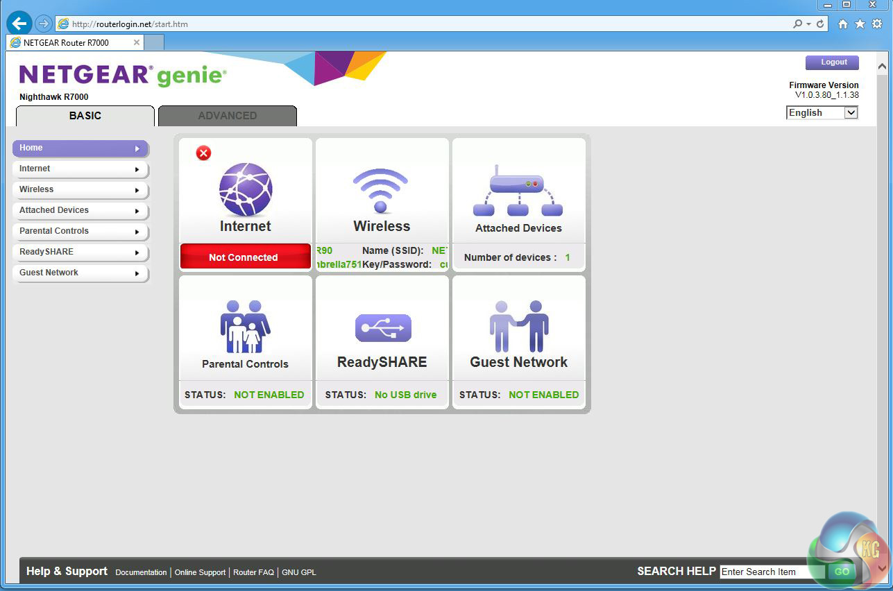Click the browser Home icon
This screenshot has height=591, width=893.
843,24
